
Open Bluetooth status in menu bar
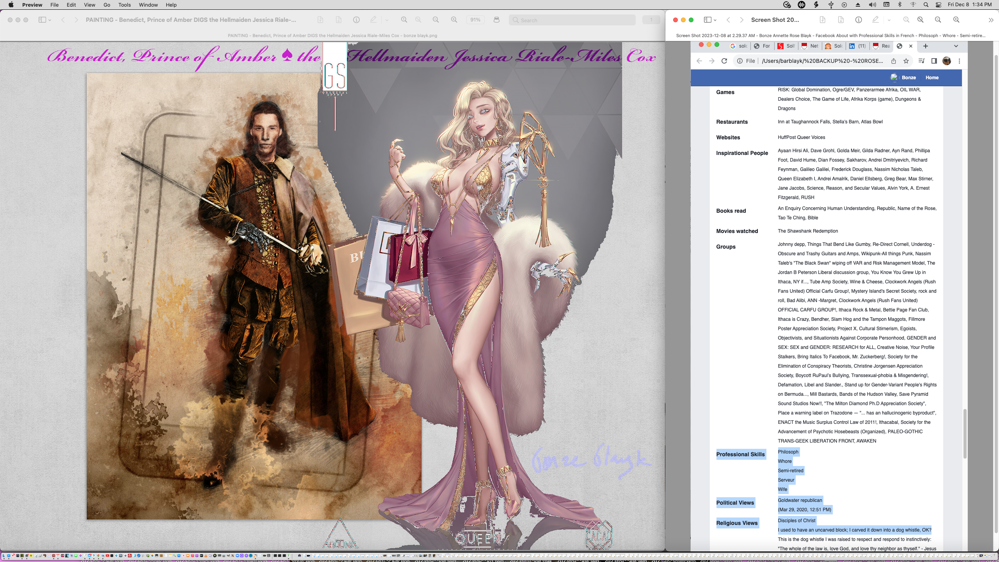[x=900, y=5]
